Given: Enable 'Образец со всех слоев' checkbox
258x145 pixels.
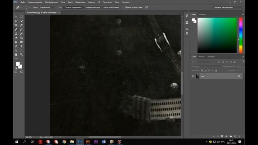Looking at the screenshot, I should 123,7.
